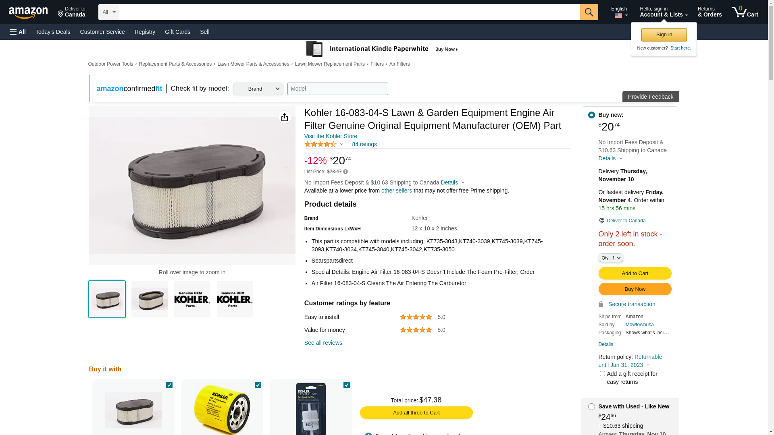Check the gift receipt checkbox
The image size is (774, 435).
point(602,374)
